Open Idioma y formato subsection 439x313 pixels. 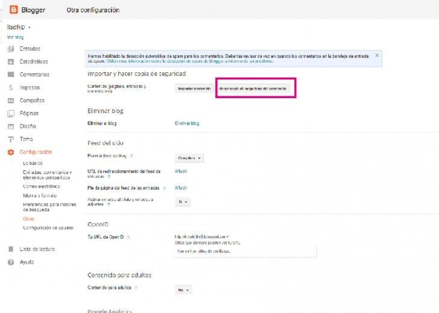point(40,196)
